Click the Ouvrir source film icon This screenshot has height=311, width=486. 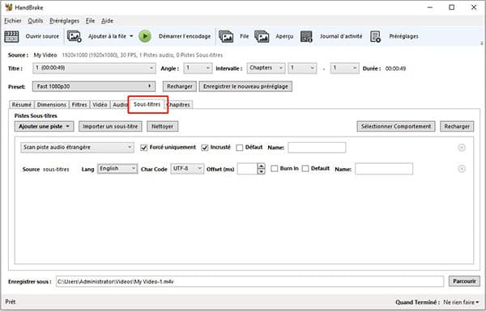(x=11, y=36)
